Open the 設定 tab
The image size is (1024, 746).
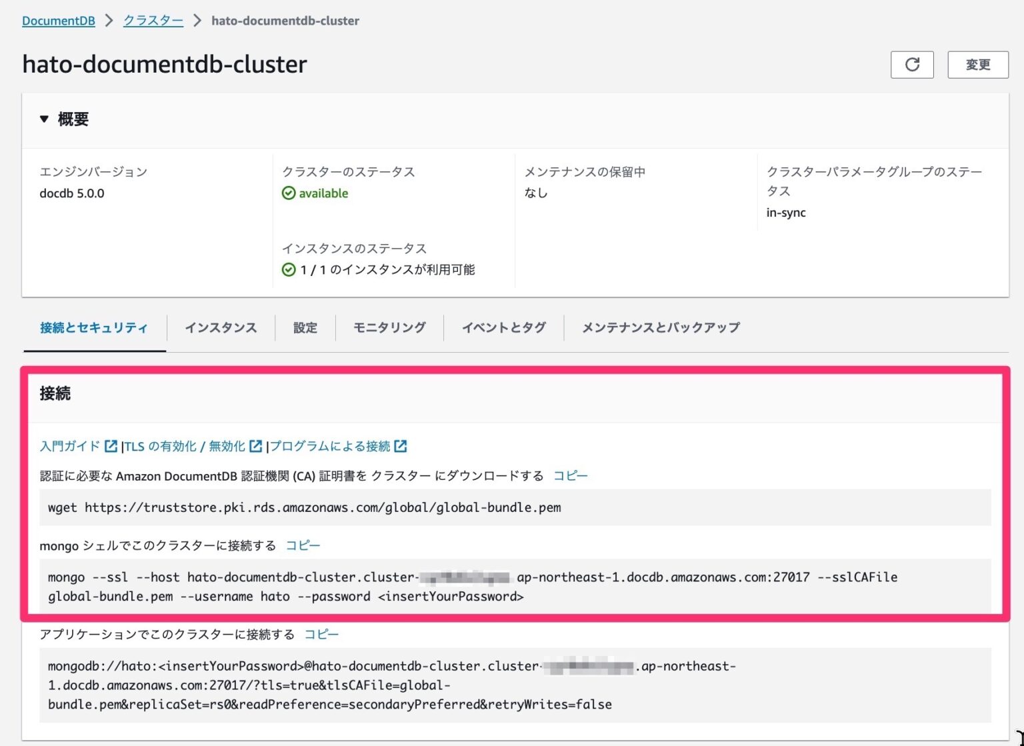pyautogui.click(x=305, y=327)
